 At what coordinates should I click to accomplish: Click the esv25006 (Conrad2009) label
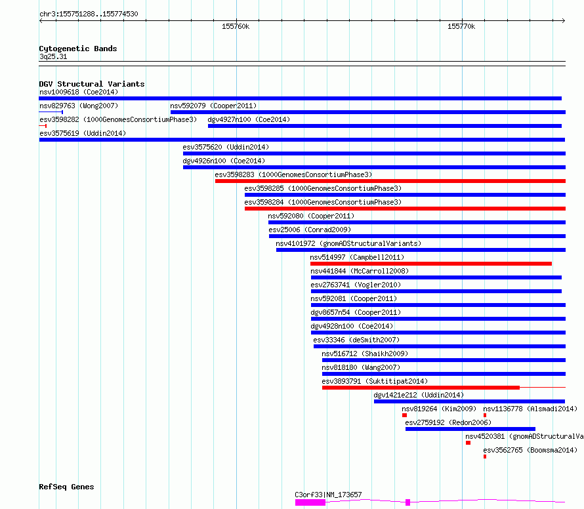(x=310, y=230)
